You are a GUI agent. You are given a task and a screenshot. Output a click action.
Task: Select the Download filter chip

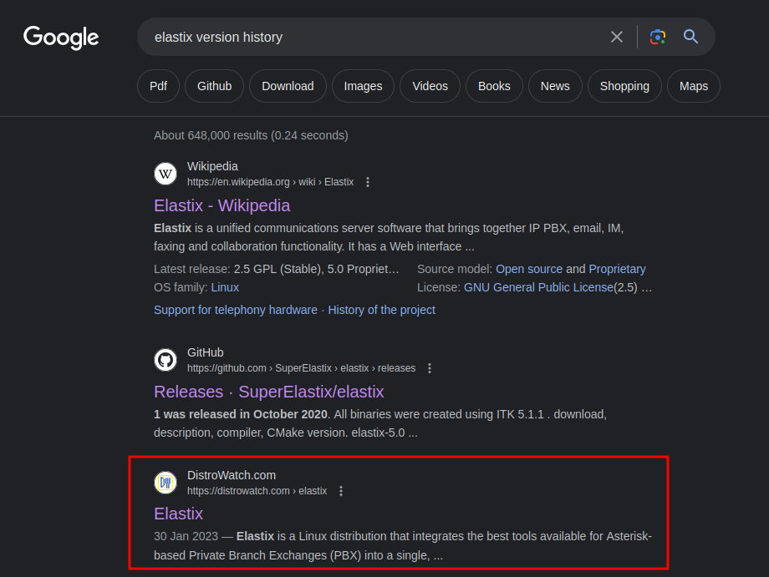(288, 86)
